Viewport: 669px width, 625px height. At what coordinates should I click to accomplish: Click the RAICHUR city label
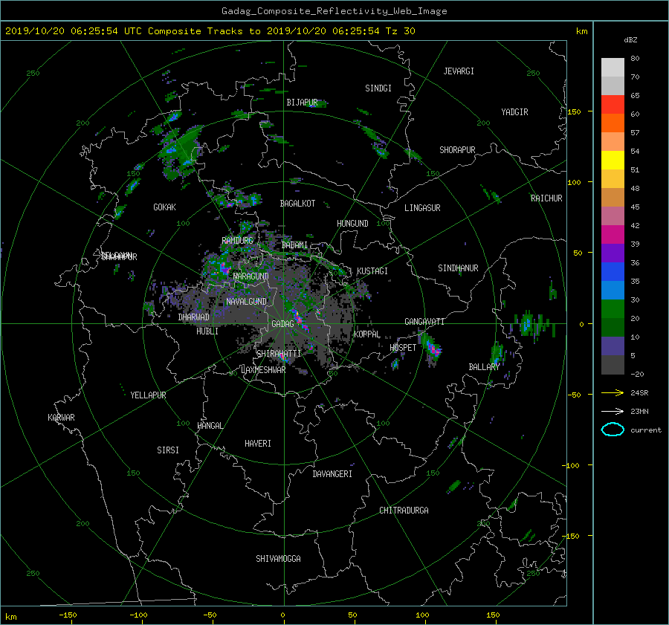pos(546,198)
